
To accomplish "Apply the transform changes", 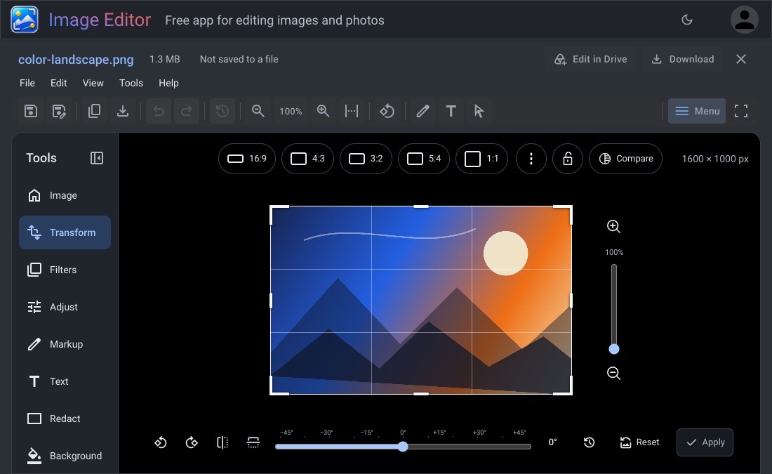I will tap(705, 442).
